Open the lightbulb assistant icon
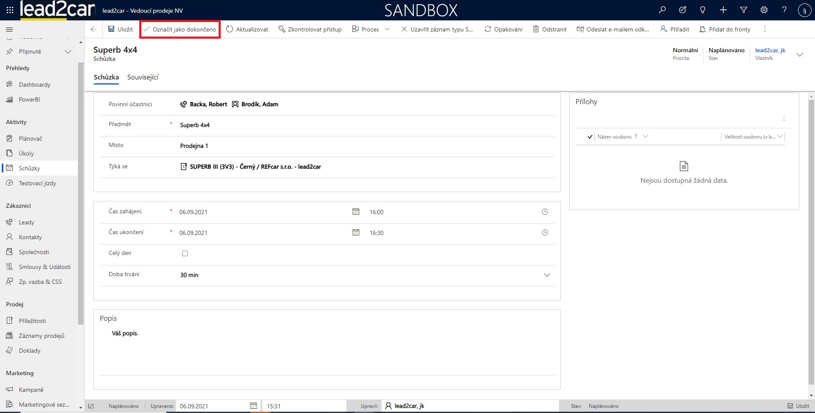815x413 pixels. click(703, 10)
